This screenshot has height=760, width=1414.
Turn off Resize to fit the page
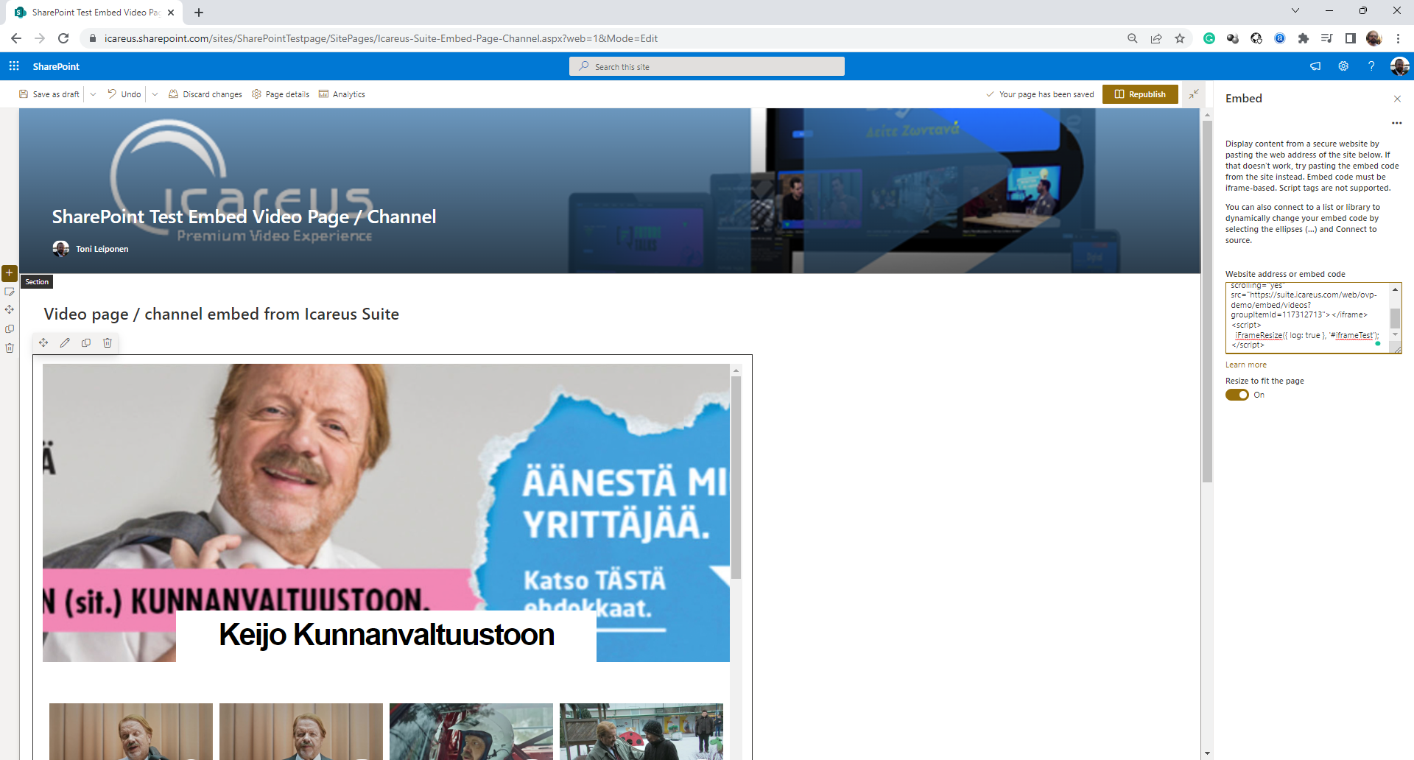click(x=1237, y=395)
